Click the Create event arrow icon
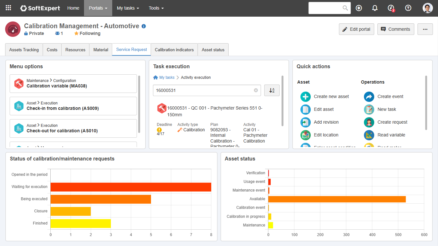Image resolution: width=438 pixels, height=246 pixels. (369, 96)
